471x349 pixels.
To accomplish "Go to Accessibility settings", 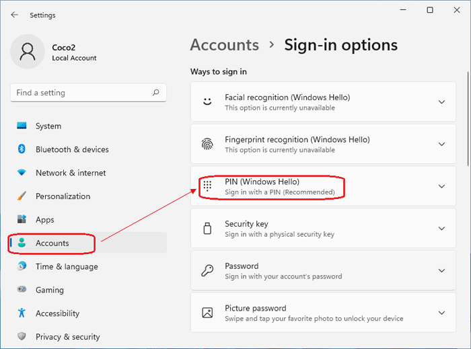I will point(87,313).
